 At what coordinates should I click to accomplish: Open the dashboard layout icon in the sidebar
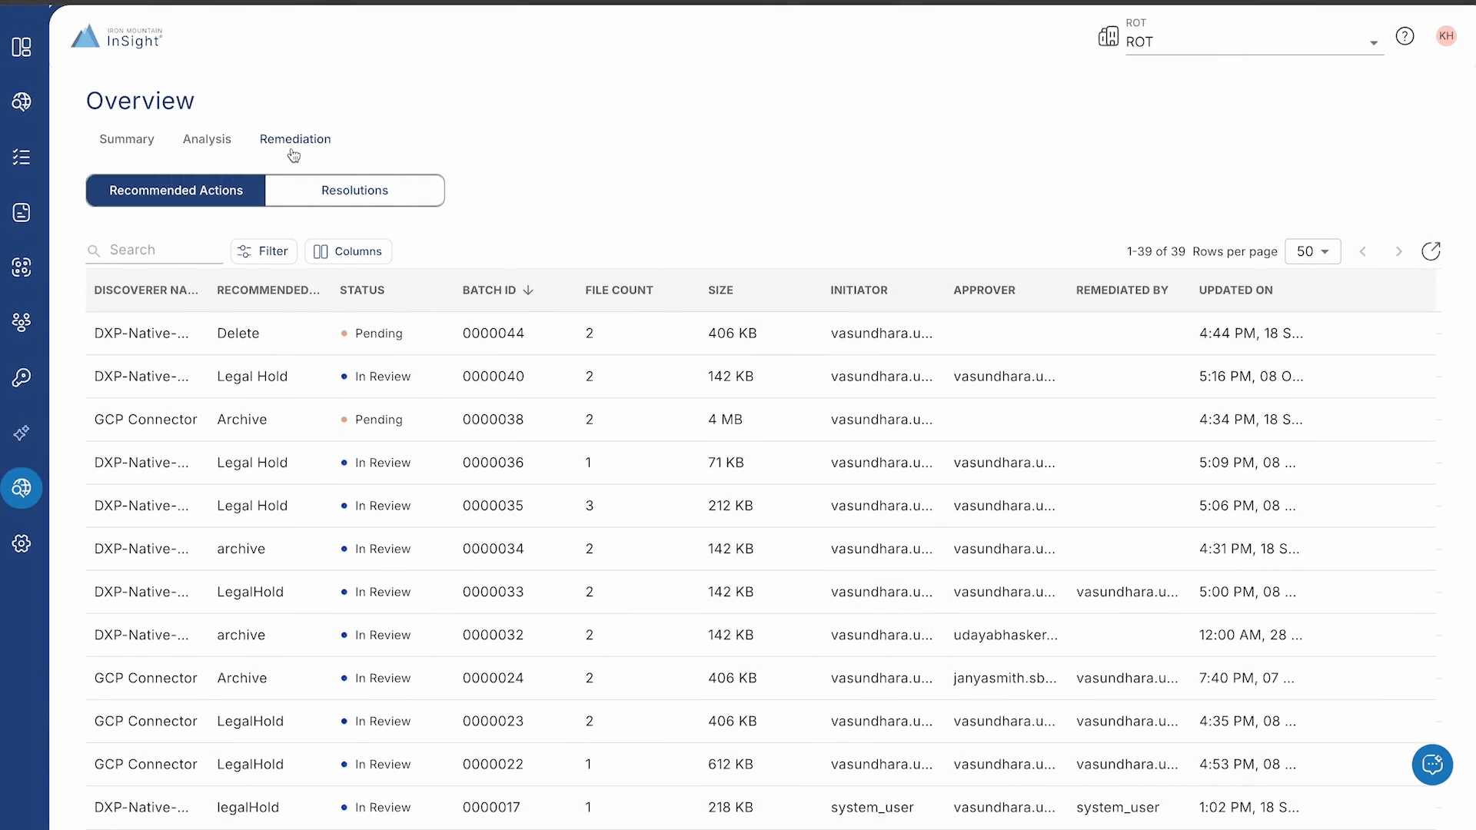22,47
